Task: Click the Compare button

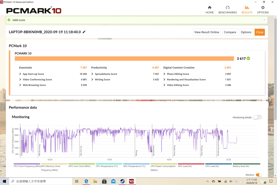Action: [230, 32]
